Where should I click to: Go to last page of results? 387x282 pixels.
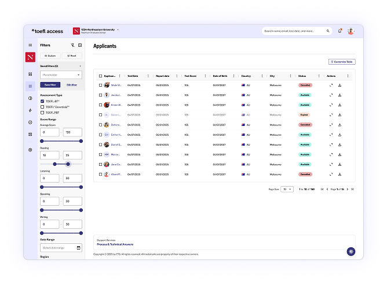(352, 189)
